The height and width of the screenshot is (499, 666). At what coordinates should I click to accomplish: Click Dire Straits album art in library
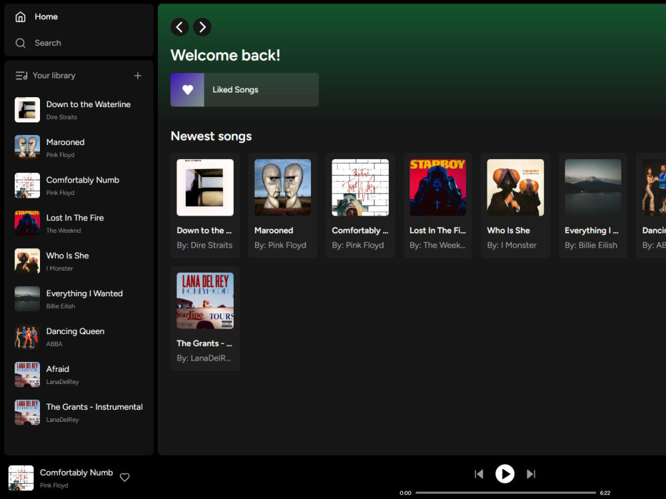click(x=27, y=110)
